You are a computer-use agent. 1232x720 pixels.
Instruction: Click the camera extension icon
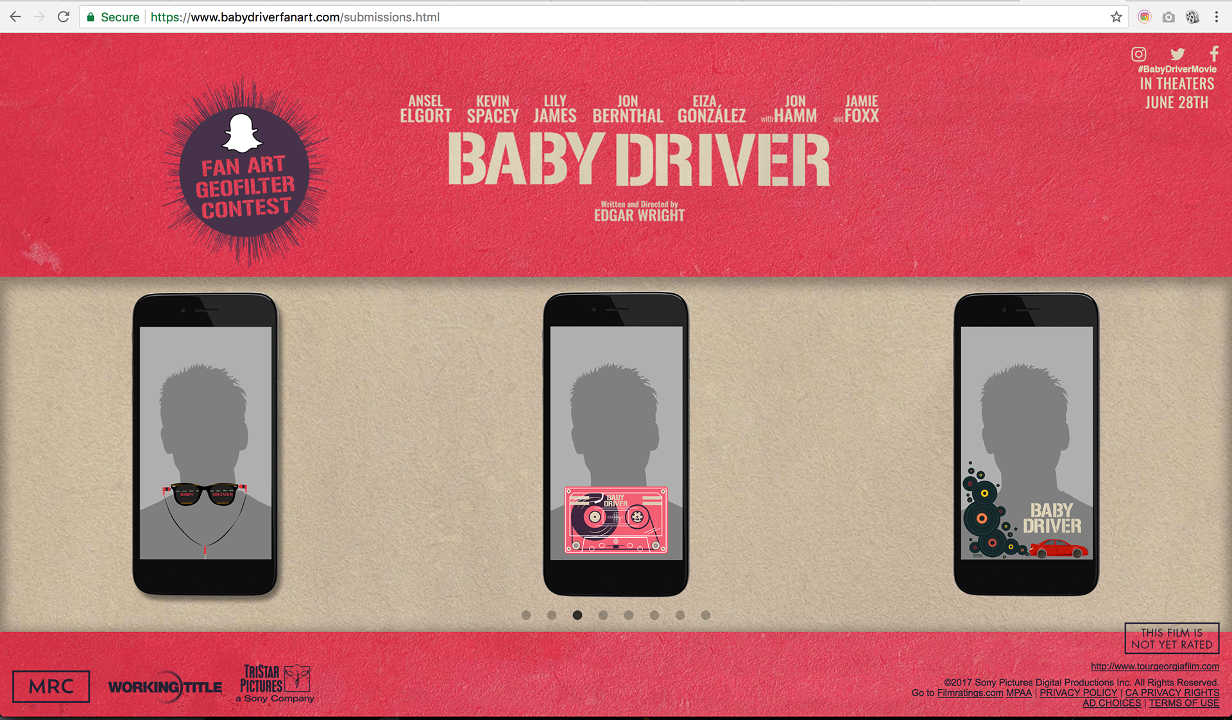[x=1168, y=17]
